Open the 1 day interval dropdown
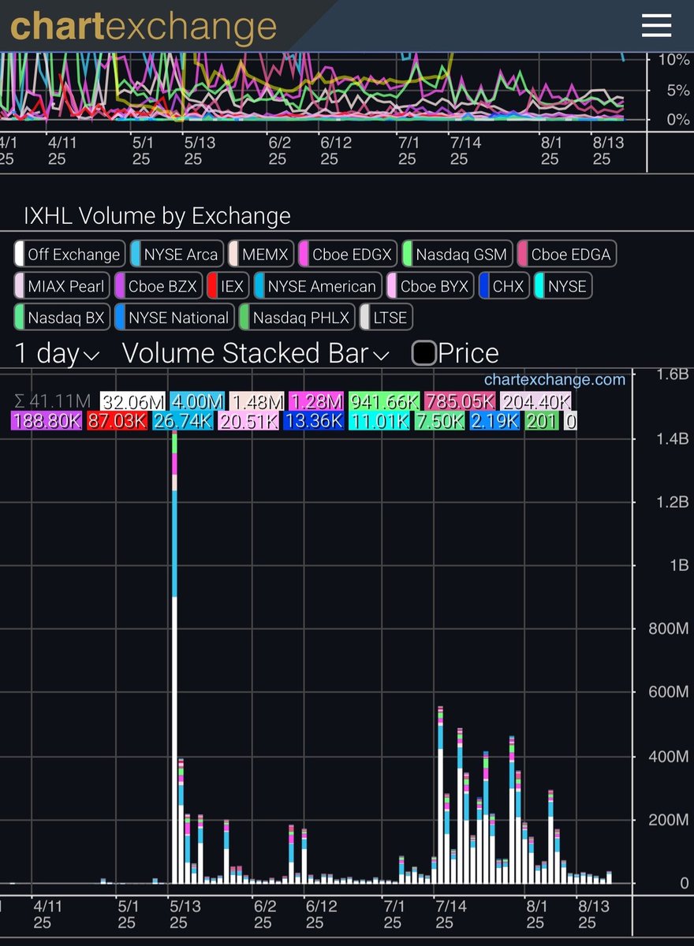The height and width of the screenshot is (946, 694). coord(58,353)
